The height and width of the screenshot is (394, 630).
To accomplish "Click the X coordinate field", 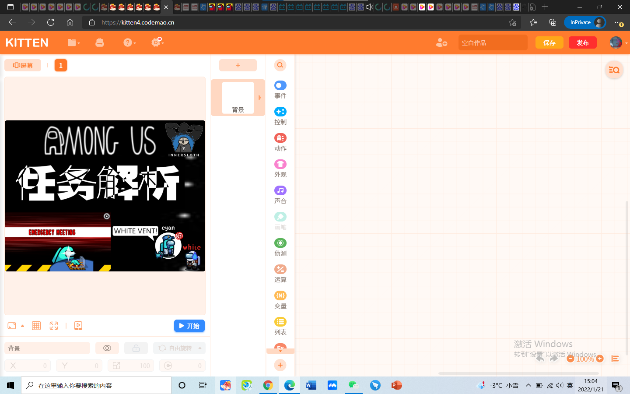I will pyautogui.click(x=28, y=366).
